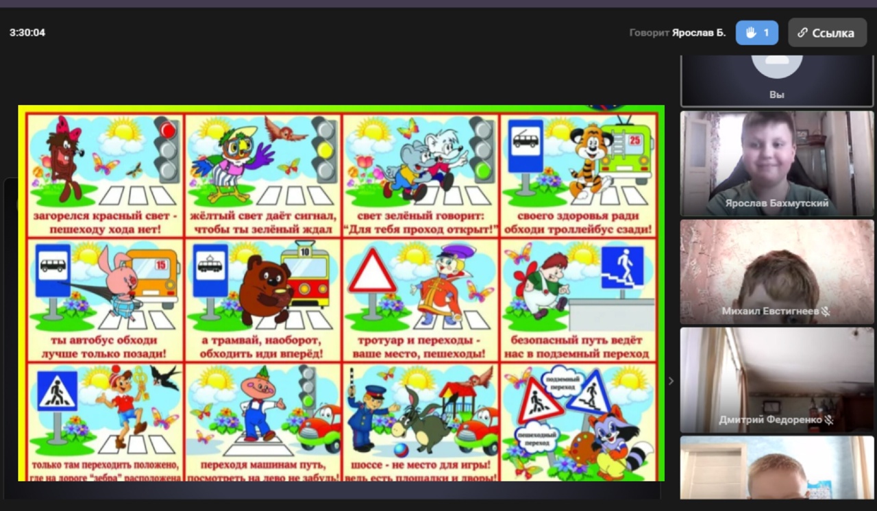Click the 'Говорит Ярослав Б.' speaker indicator
The width and height of the screenshot is (877, 511).
(677, 32)
